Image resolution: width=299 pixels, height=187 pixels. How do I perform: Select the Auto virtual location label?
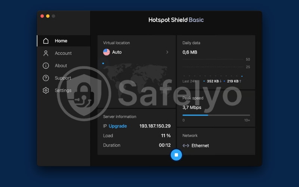[117, 52]
